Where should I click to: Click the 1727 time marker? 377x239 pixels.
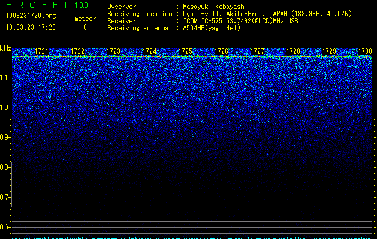pos(258,51)
